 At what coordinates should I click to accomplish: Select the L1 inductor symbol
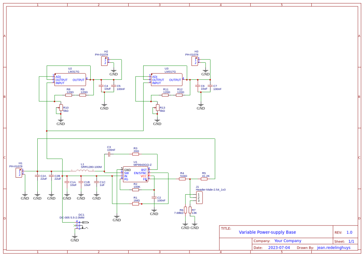click(x=82, y=171)
